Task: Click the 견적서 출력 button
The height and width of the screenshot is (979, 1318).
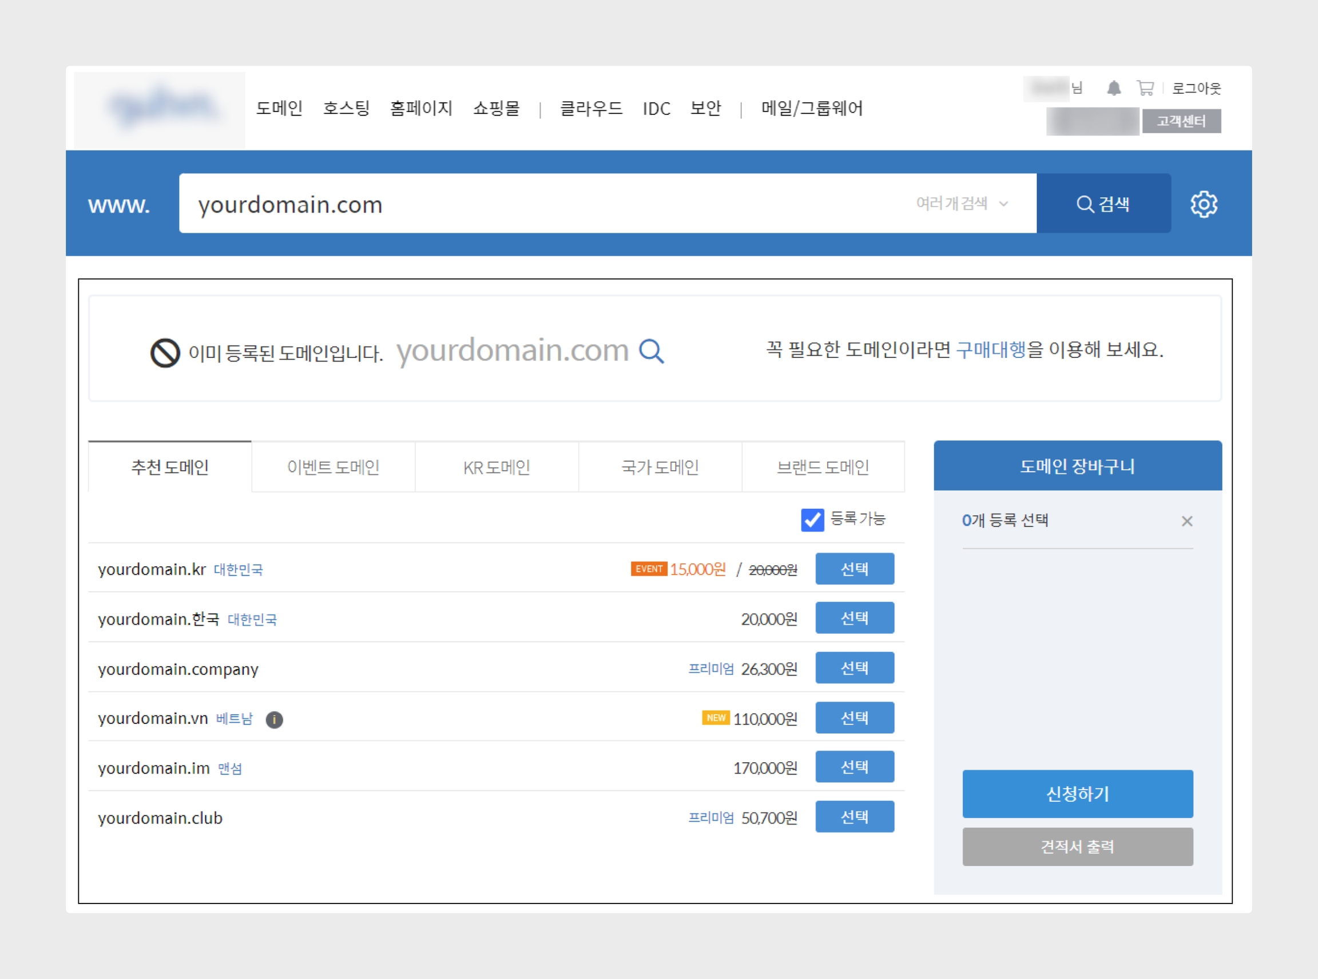Action: point(1077,846)
